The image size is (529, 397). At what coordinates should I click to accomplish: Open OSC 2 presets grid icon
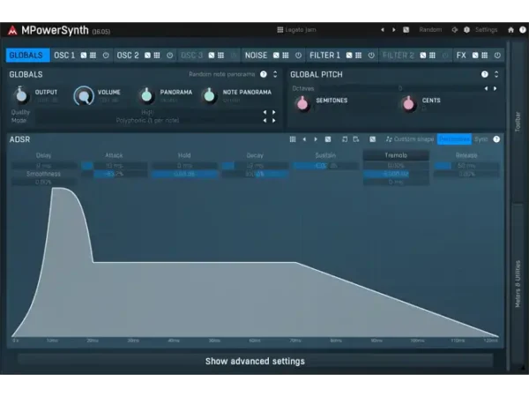(x=157, y=56)
